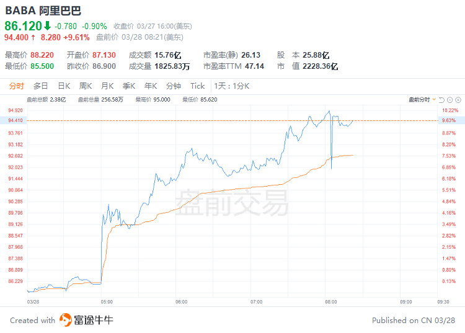
Task: Switch to the 多日 tab
Action: (x=41, y=86)
